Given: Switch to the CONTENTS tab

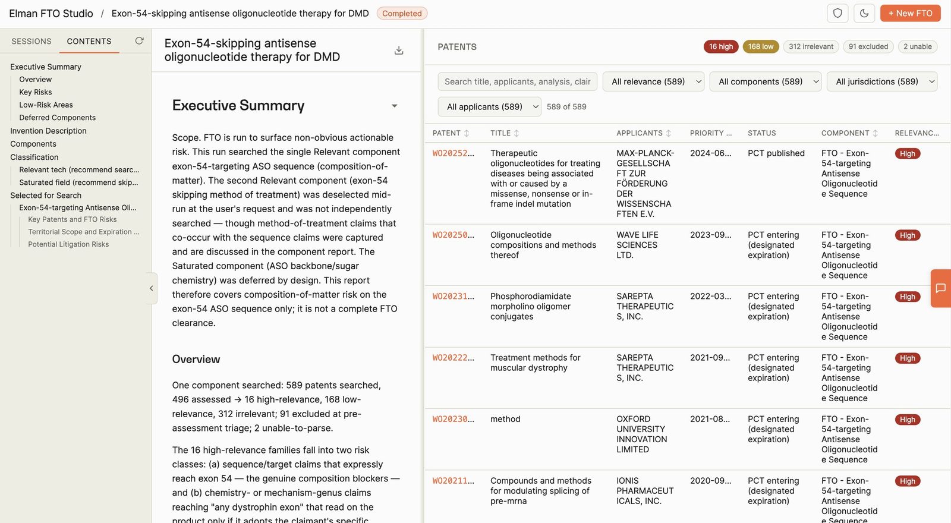Looking at the screenshot, I should (89, 41).
